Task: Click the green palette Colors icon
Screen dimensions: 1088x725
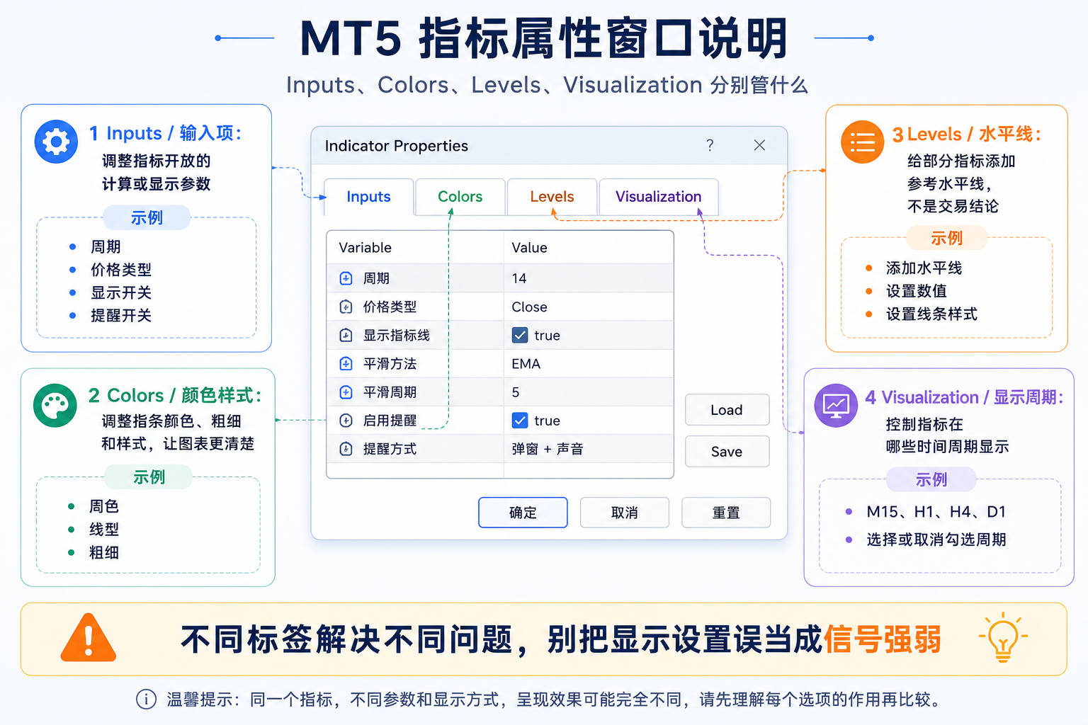Action: pos(55,405)
